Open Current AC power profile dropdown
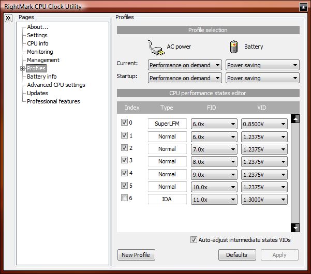This screenshot has height=274, width=311. [x=185, y=65]
